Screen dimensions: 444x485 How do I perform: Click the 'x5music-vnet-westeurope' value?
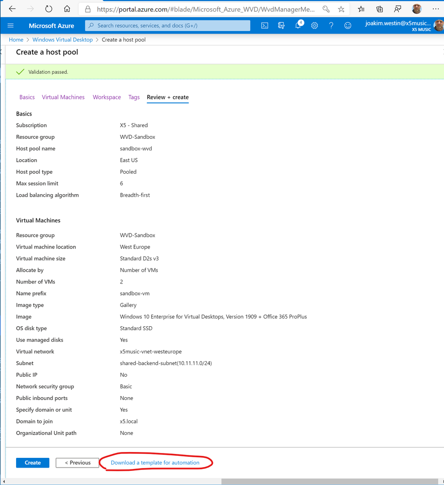click(x=151, y=351)
